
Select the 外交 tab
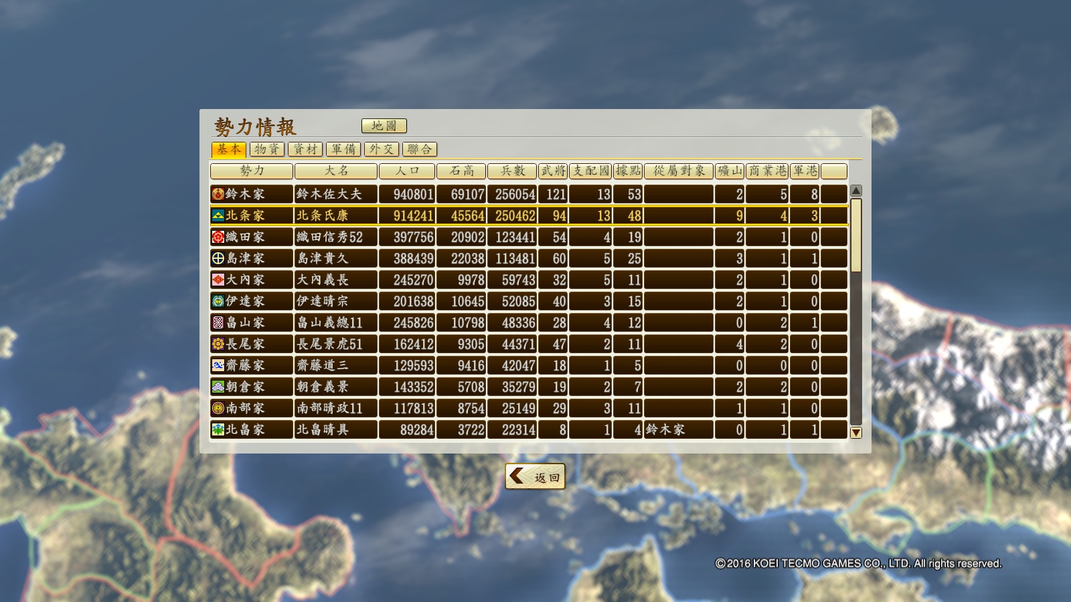click(x=382, y=149)
